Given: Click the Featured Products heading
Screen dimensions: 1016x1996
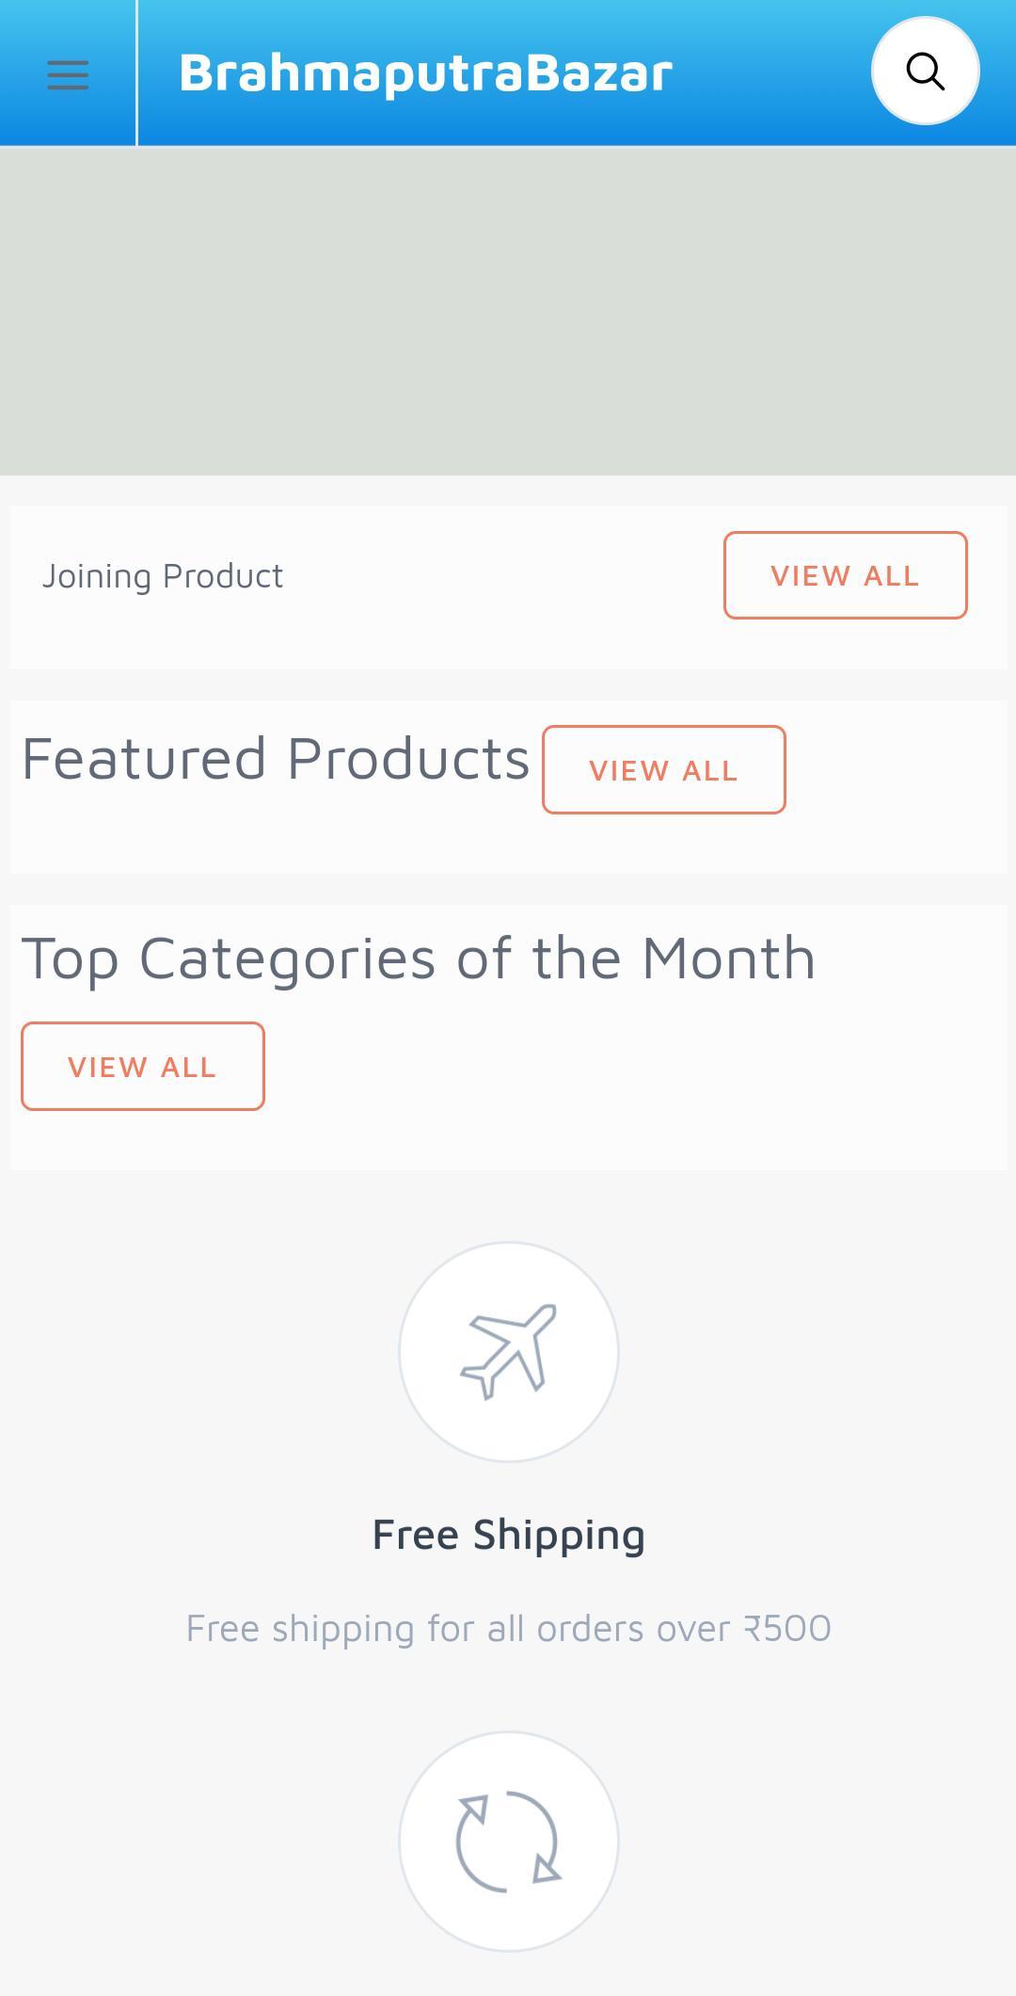Looking at the screenshot, I should click(276, 759).
